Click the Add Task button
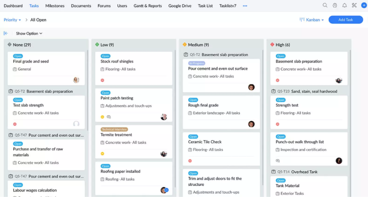The width and height of the screenshot is (368, 197). click(345, 20)
